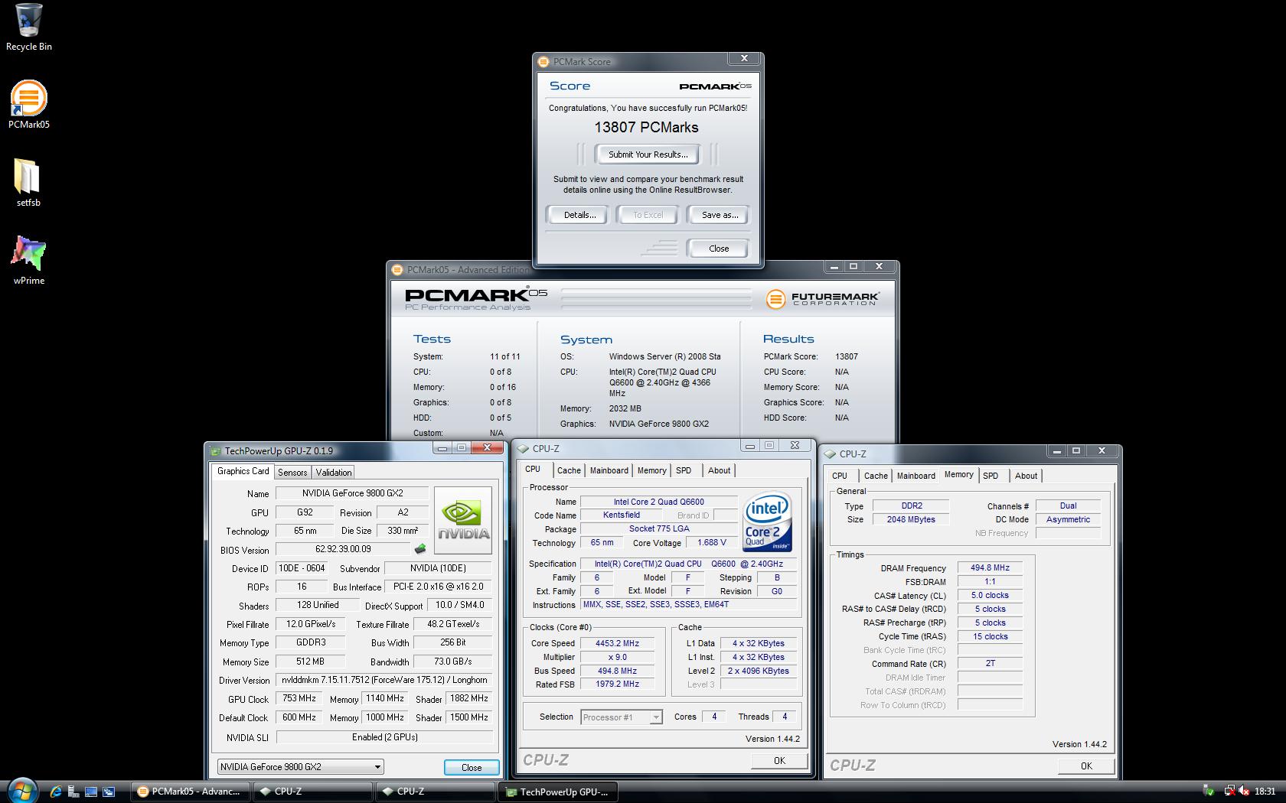Open SPD tab in middle CPU-Z window
Image resolution: width=1286 pixels, height=803 pixels.
pyautogui.click(x=684, y=470)
